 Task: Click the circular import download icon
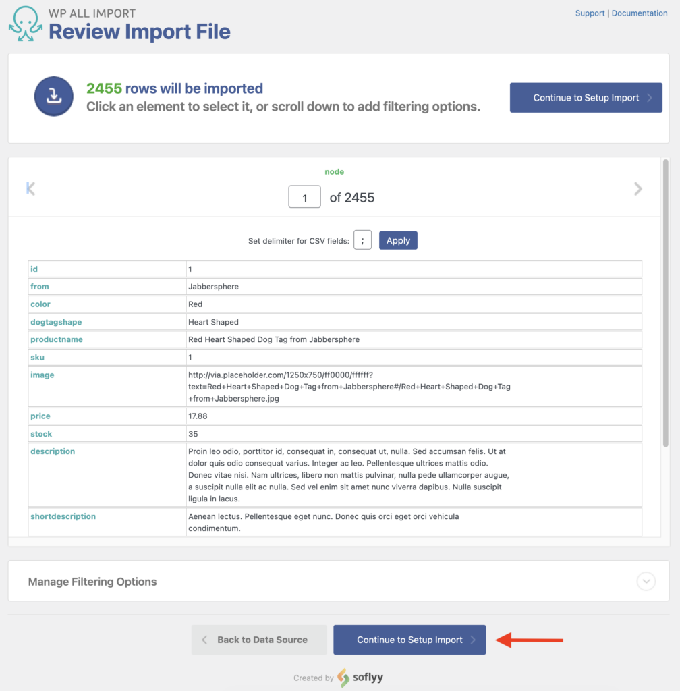tap(53, 96)
